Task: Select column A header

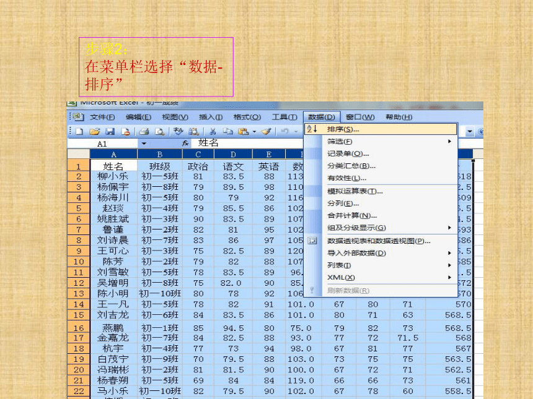Action: point(113,155)
